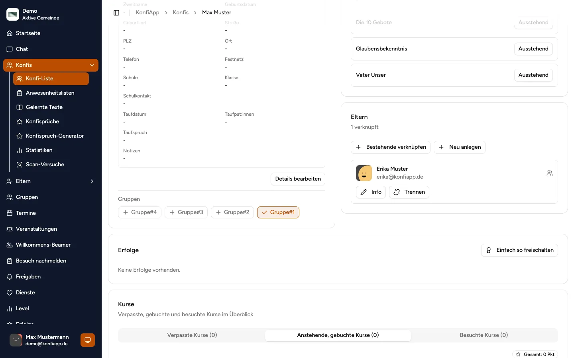
Task: Deselect the checked Gruppe#1 chip
Action: [278, 212]
